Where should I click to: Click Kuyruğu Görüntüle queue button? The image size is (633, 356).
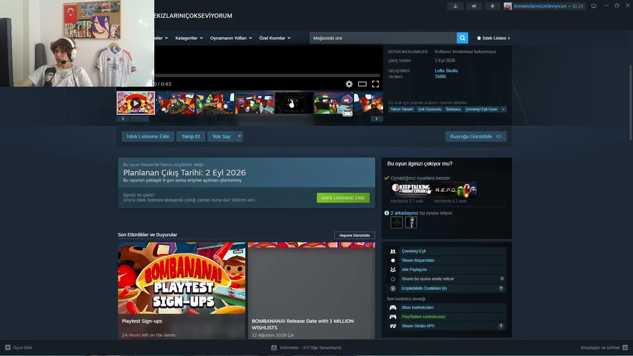point(476,136)
